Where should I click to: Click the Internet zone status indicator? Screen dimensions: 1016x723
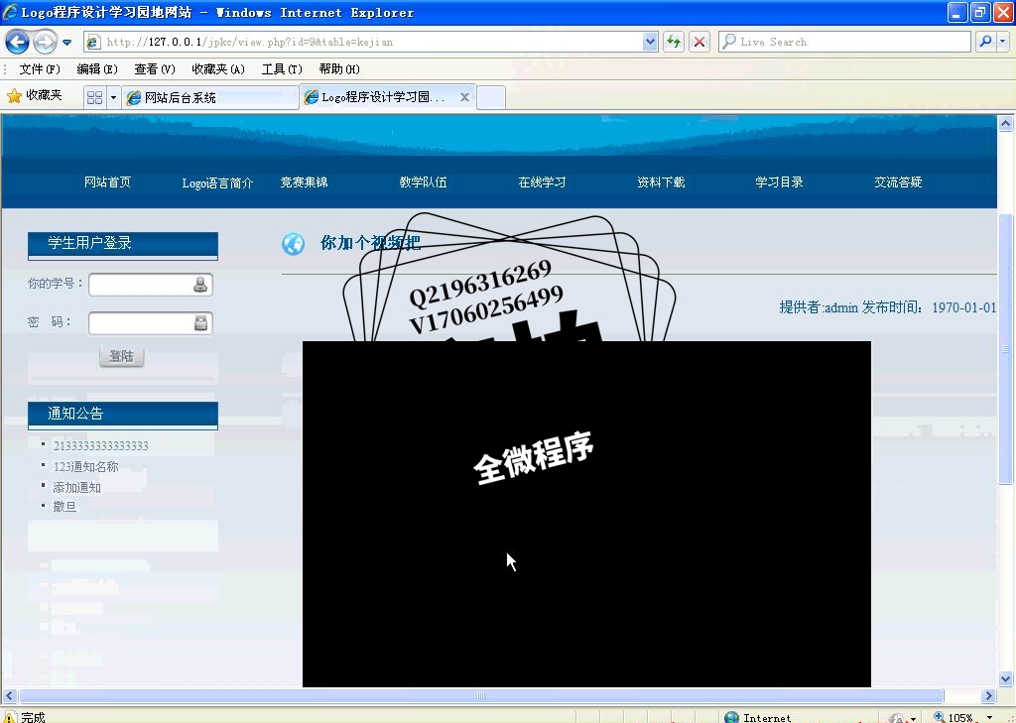click(757, 717)
